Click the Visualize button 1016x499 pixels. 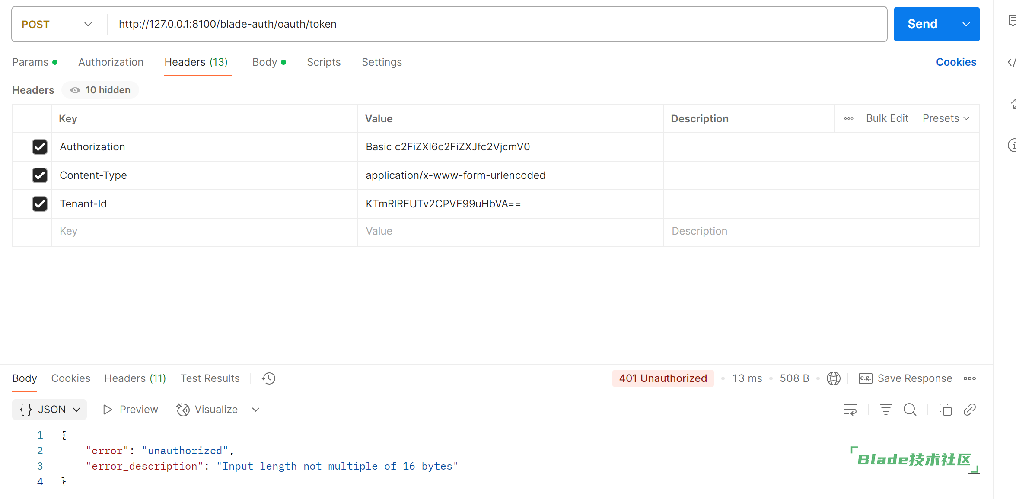[207, 410]
